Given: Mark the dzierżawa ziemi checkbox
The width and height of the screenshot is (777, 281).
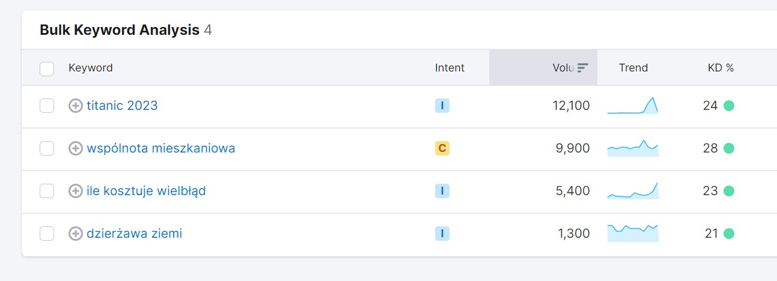Looking at the screenshot, I should point(47,234).
